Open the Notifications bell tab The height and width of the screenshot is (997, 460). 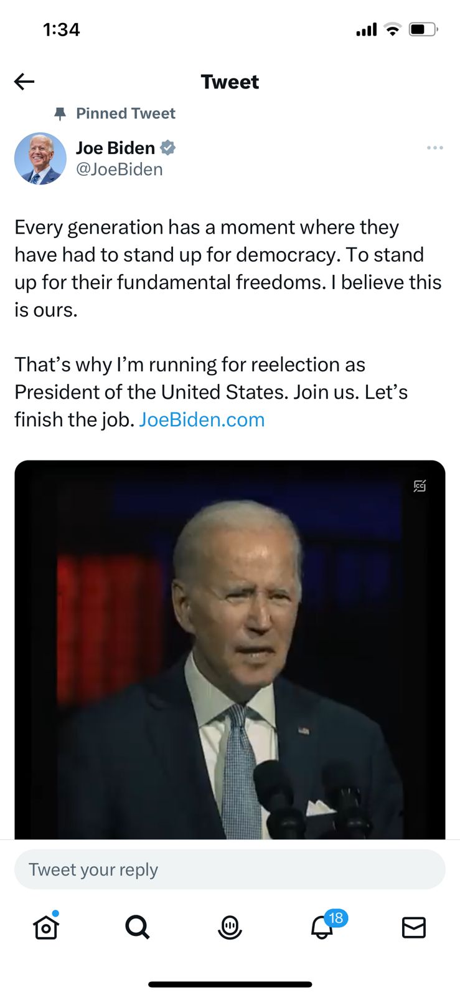click(321, 928)
